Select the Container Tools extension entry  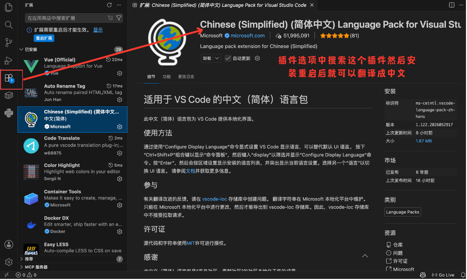tap(72, 198)
